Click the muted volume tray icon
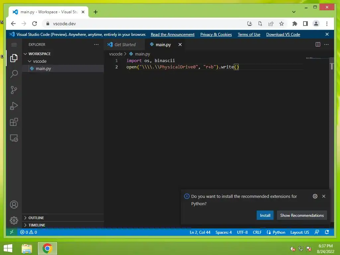The height and width of the screenshot is (255, 340). click(x=293, y=249)
